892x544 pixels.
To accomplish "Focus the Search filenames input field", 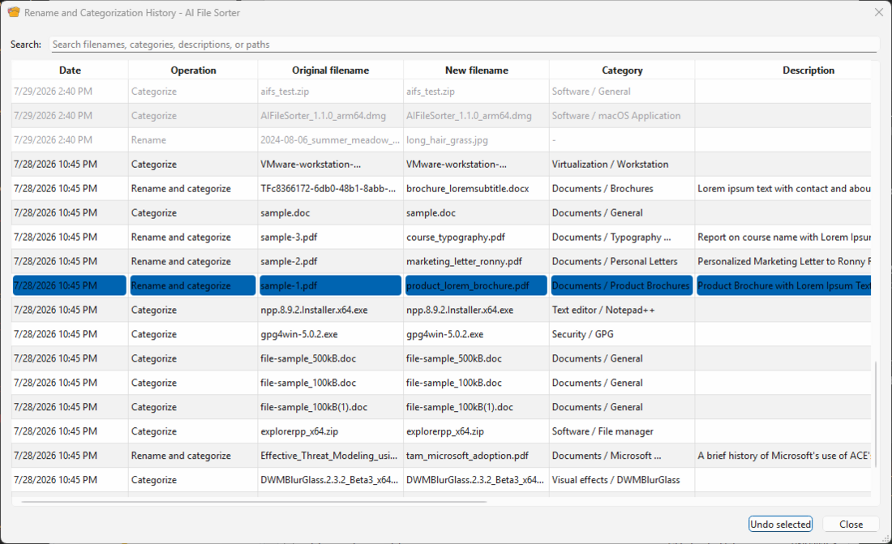I will point(464,45).
